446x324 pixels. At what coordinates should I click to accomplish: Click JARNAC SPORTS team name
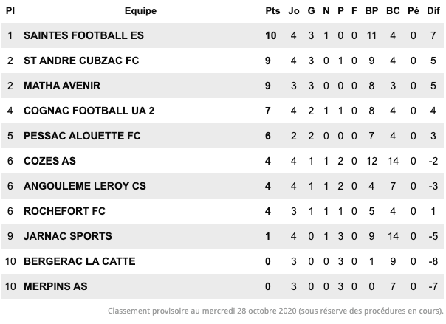tap(68, 236)
